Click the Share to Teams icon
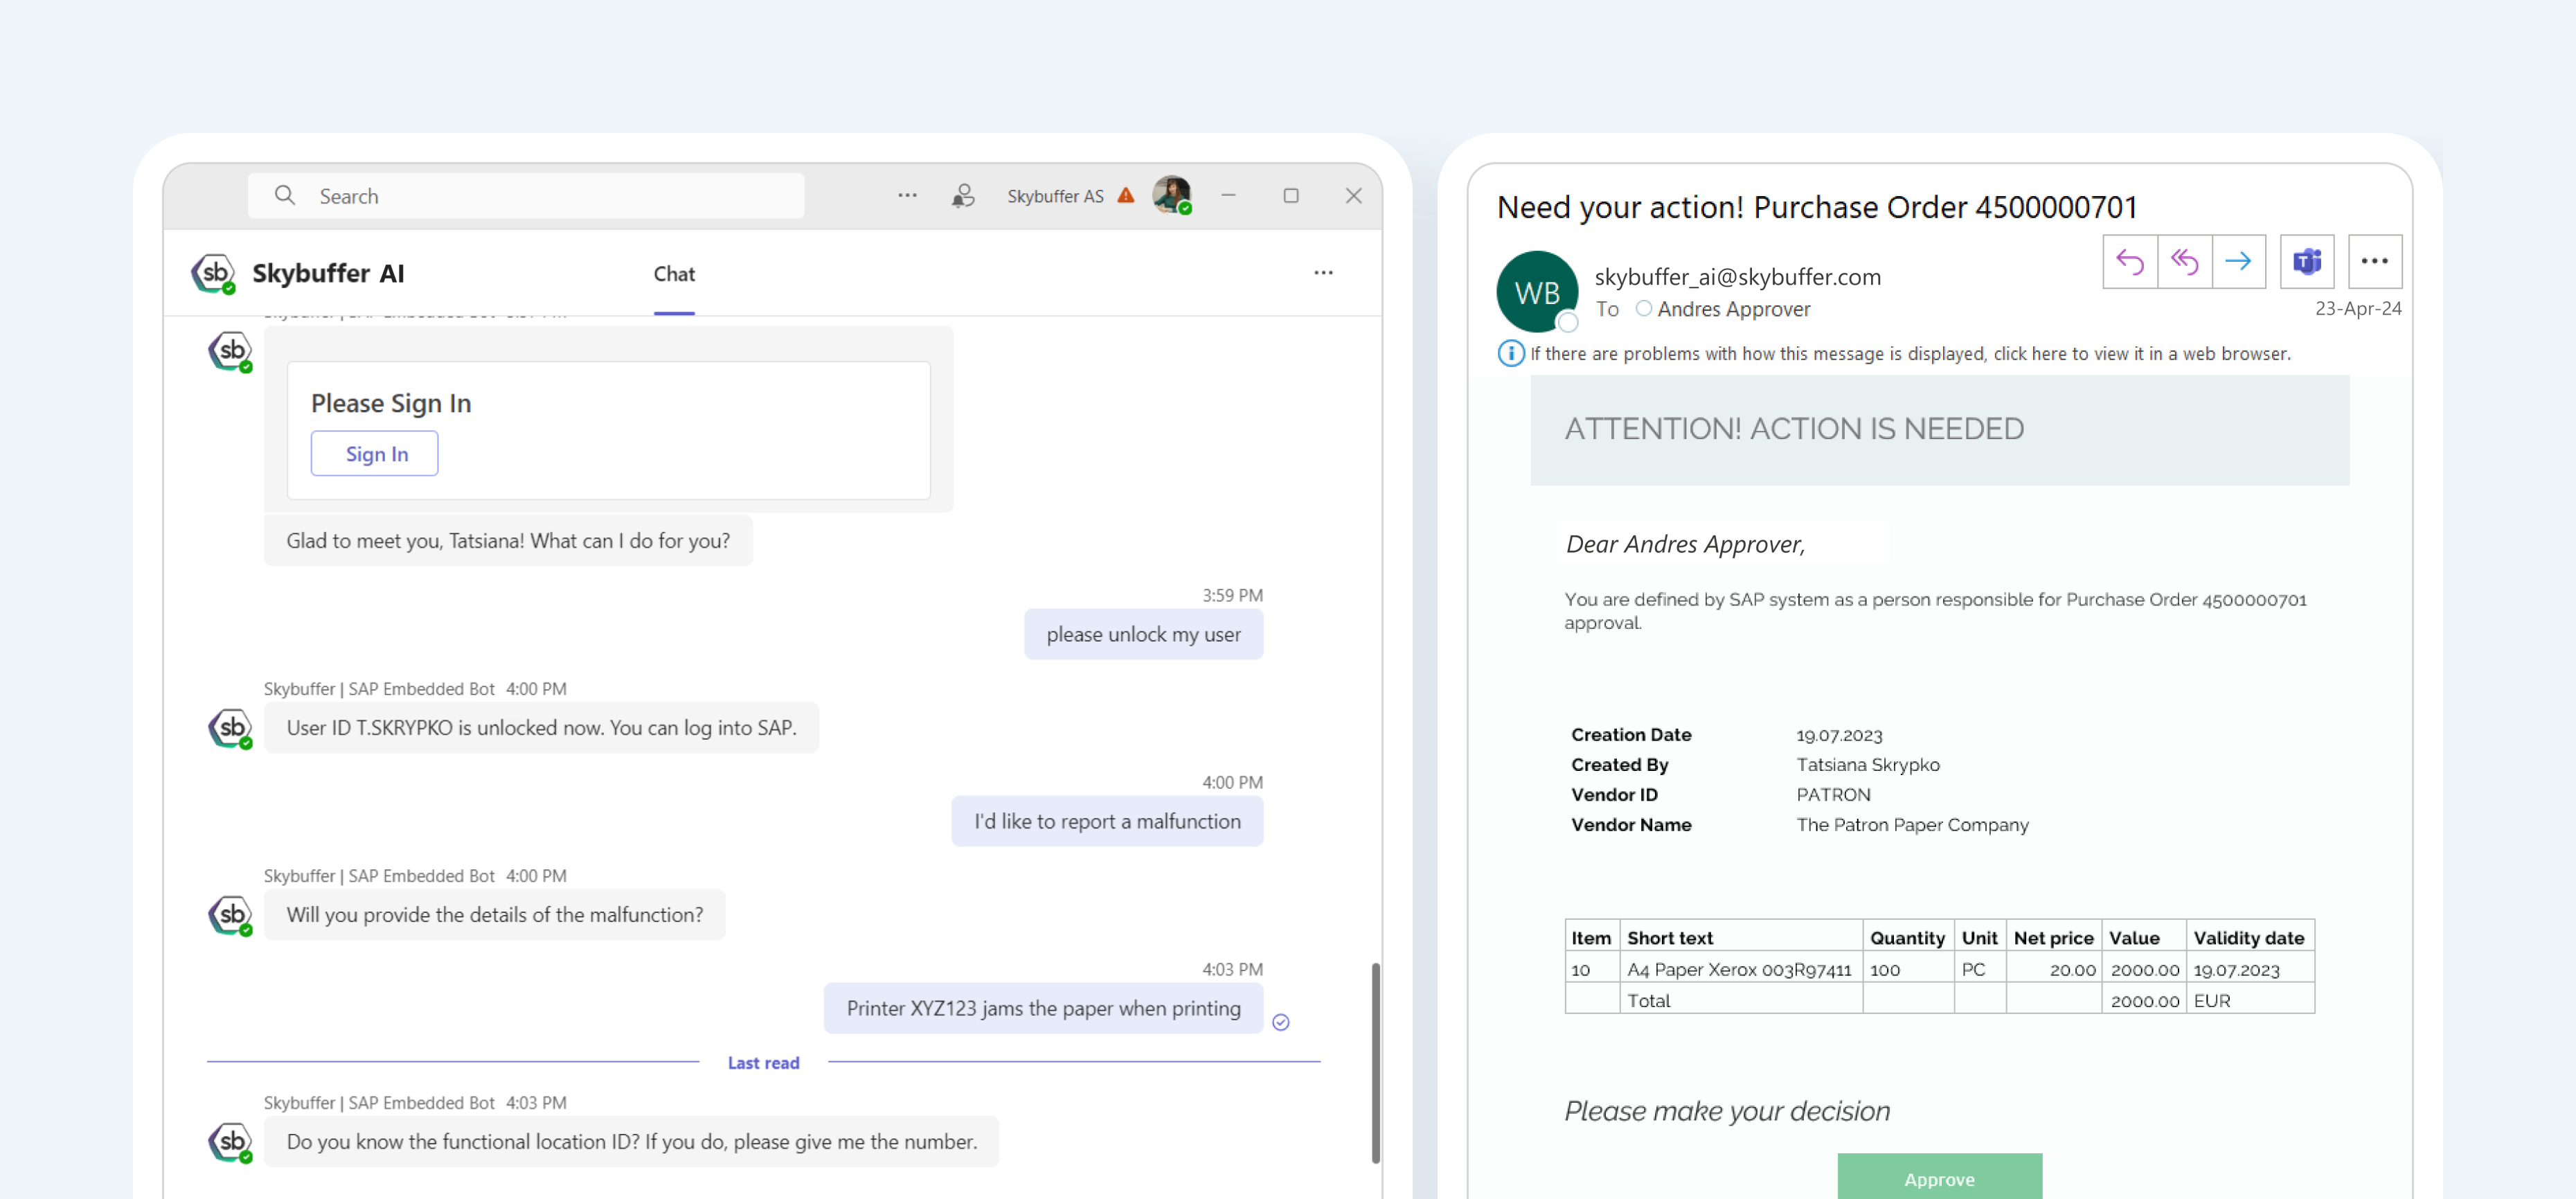The image size is (2576, 1199). coord(2306,262)
